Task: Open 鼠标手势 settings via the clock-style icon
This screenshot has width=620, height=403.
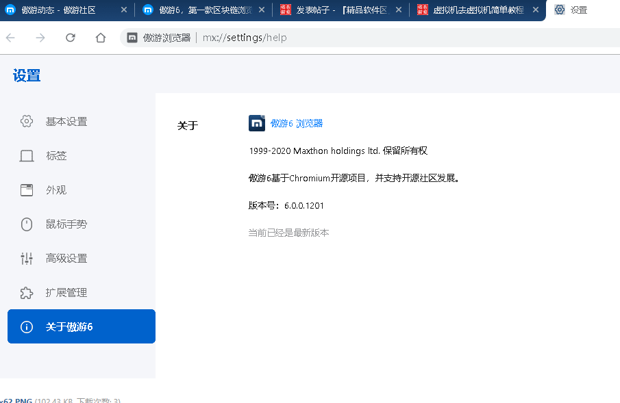Action: [x=26, y=224]
